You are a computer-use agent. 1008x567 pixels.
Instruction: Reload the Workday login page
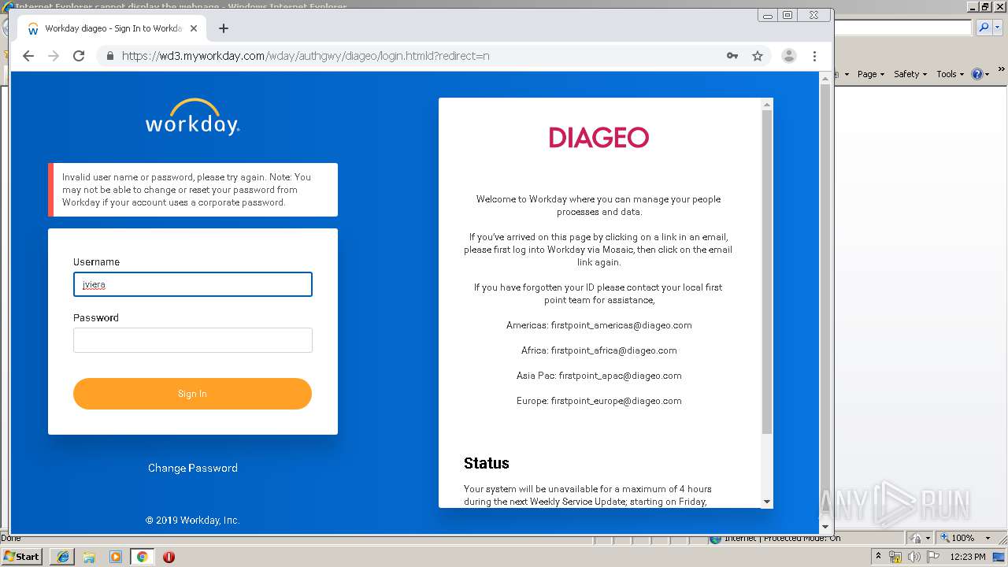[x=79, y=56]
